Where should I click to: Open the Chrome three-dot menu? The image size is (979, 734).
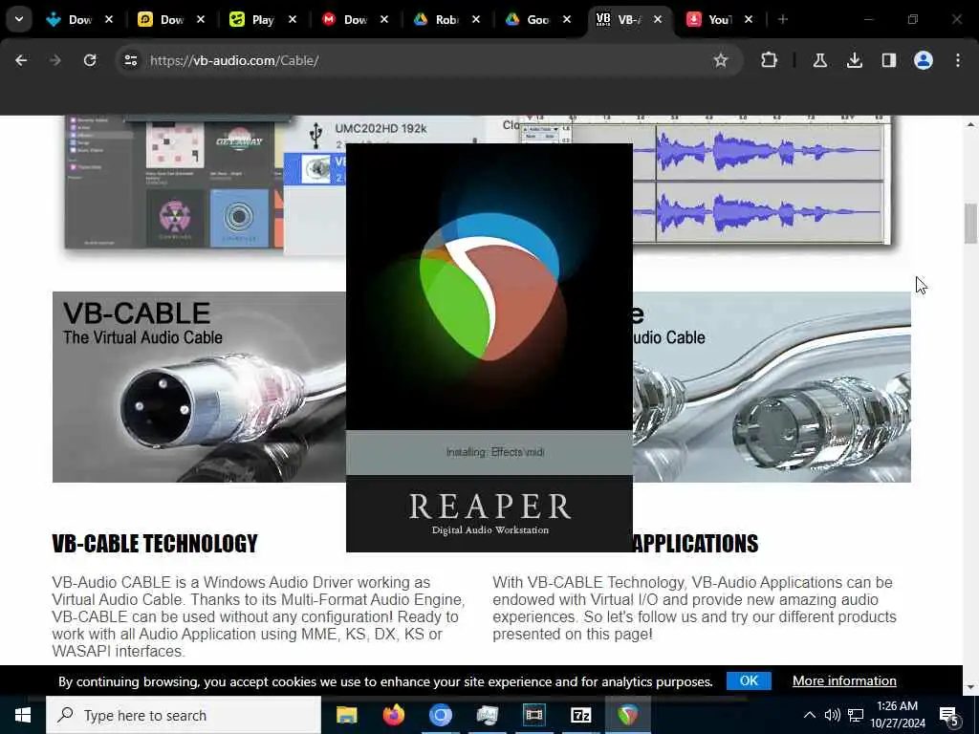click(x=958, y=60)
